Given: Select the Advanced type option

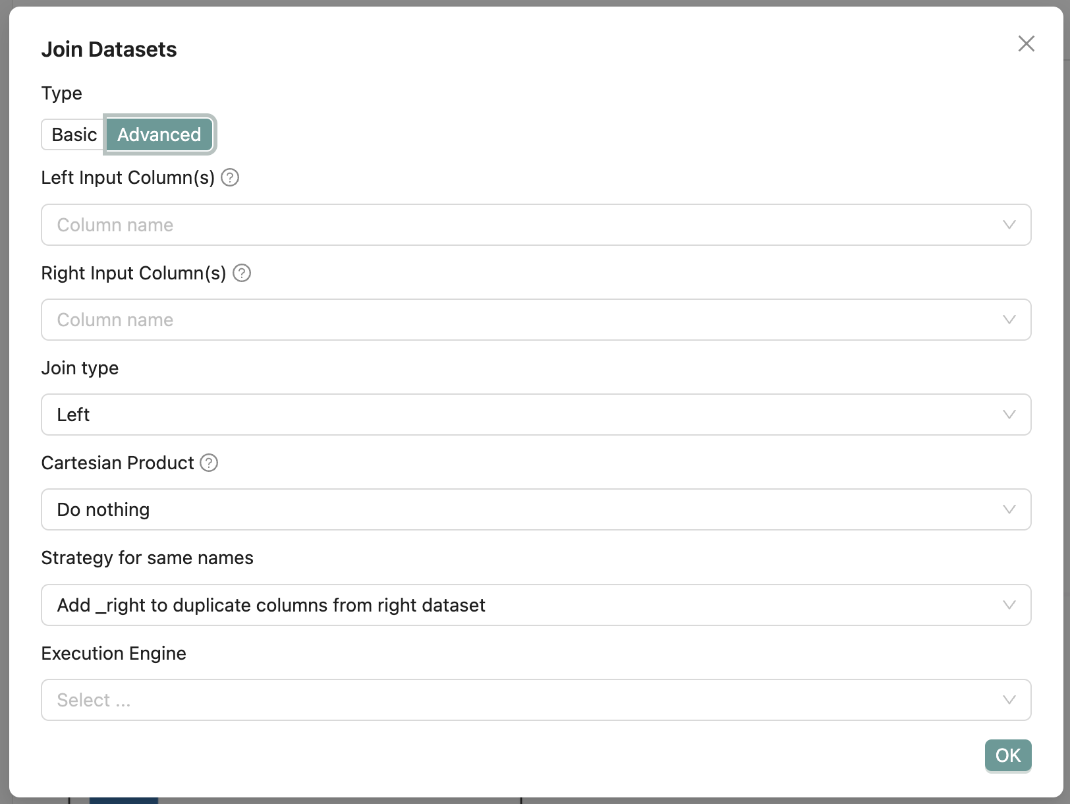Looking at the screenshot, I should [159, 134].
